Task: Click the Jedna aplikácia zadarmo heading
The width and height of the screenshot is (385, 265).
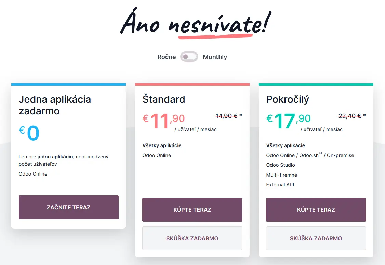Action: tap(55, 105)
